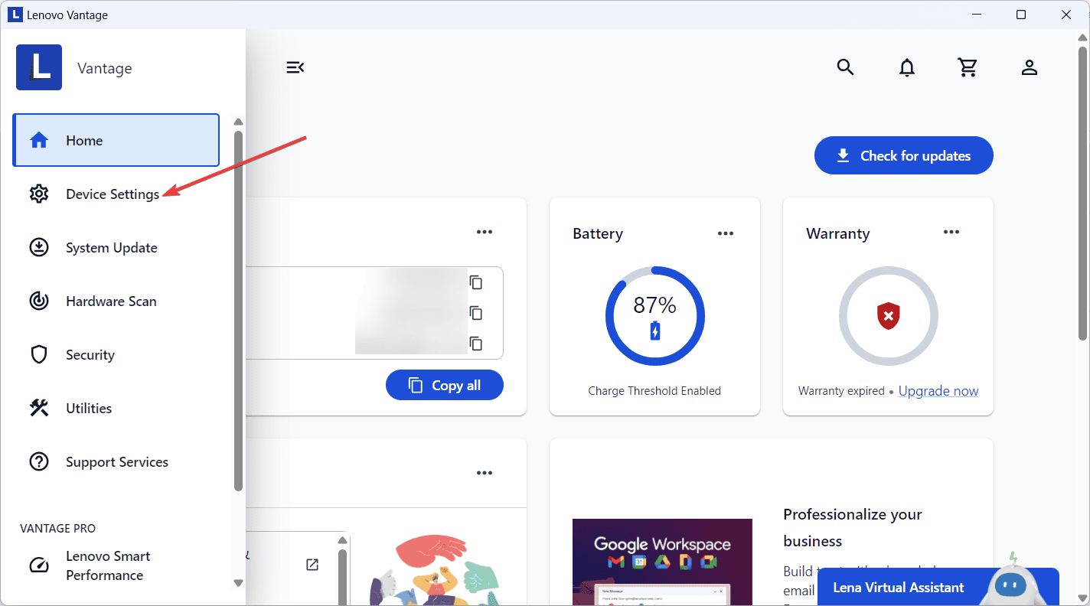Open System Update from the sidebar
The width and height of the screenshot is (1090, 606).
pyautogui.click(x=111, y=247)
